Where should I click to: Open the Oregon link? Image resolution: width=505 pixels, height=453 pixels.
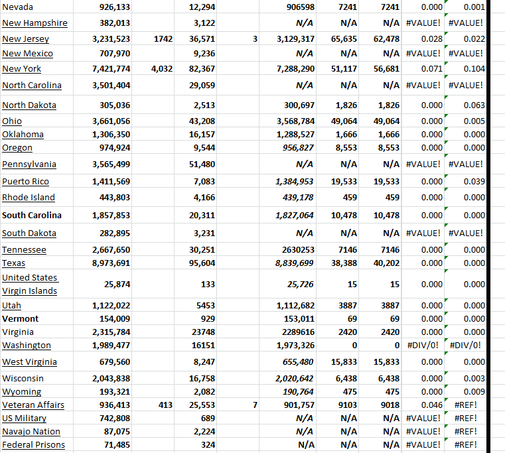[17, 148]
